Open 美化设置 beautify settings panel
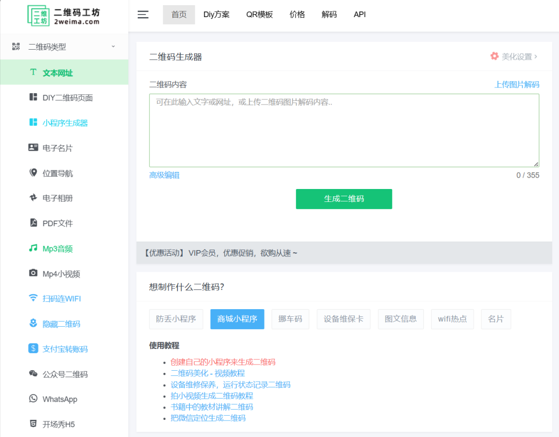 513,56
